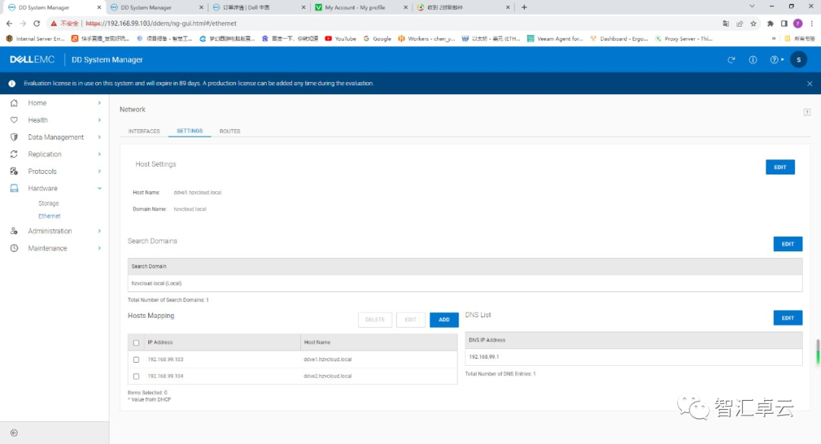Open the browser side panel icon
This screenshot has width=821, height=444.
(784, 24)
